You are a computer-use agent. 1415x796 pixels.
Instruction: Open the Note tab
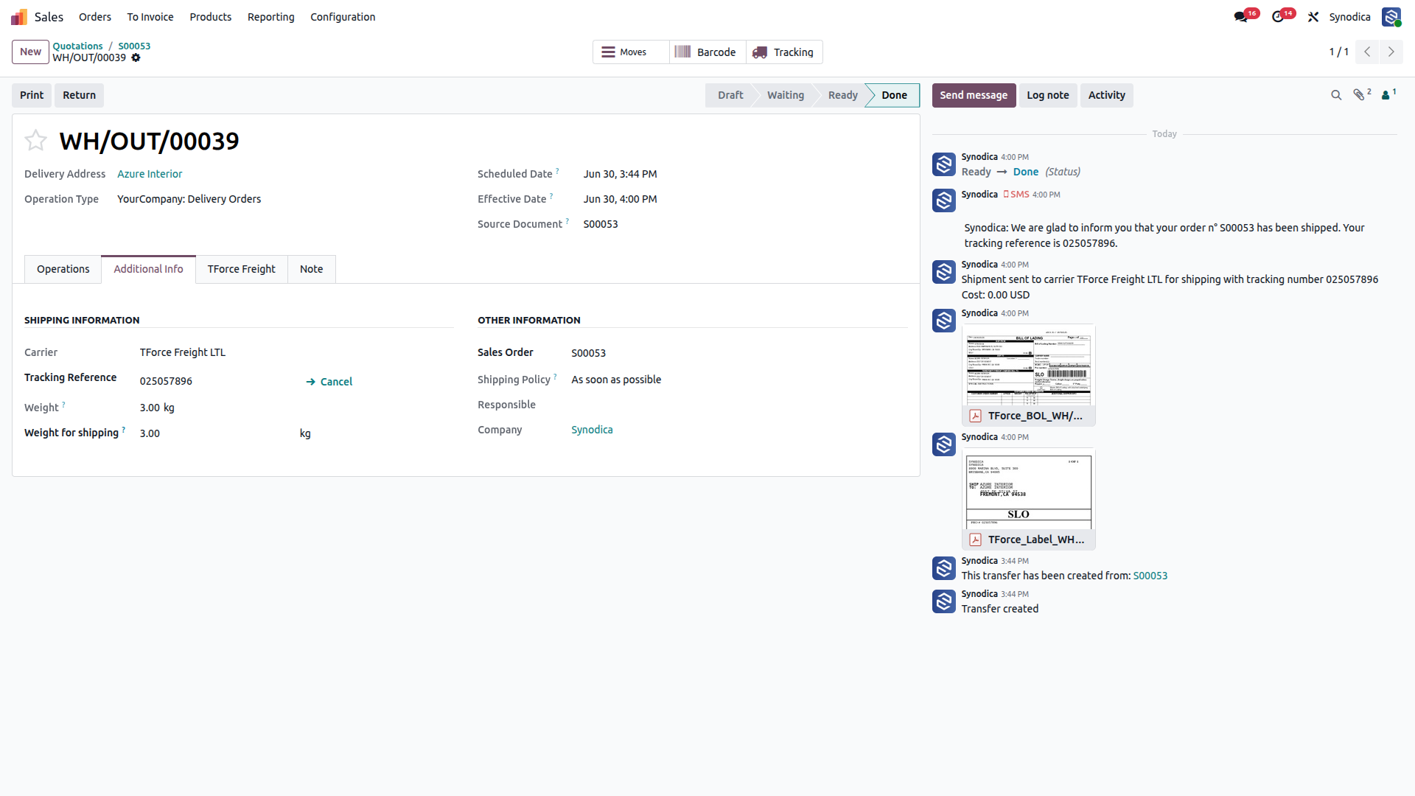coord(312,269)
